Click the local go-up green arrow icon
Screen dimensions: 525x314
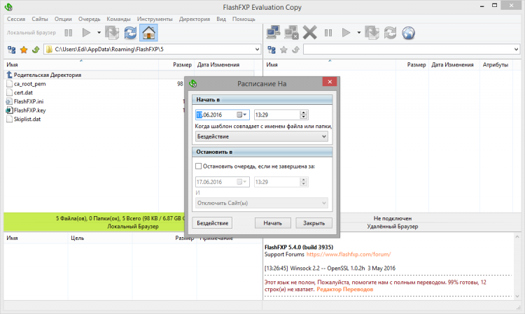tap(36, 50)
